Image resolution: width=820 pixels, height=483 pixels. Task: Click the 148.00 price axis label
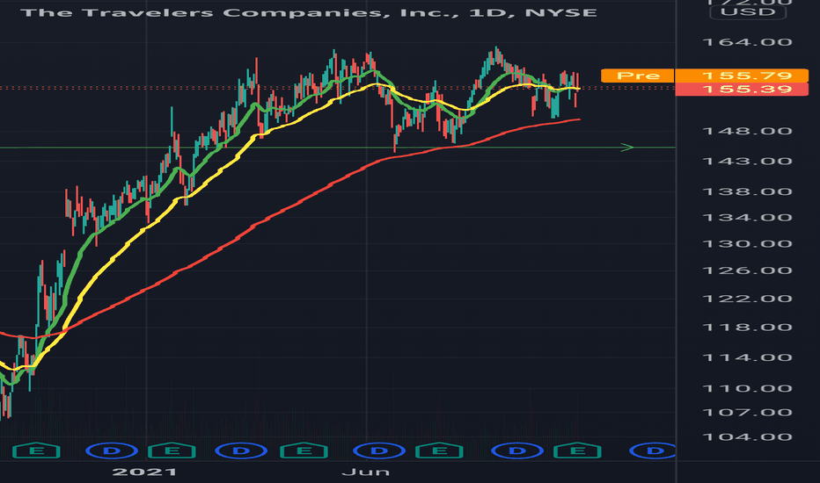[747, 131]
